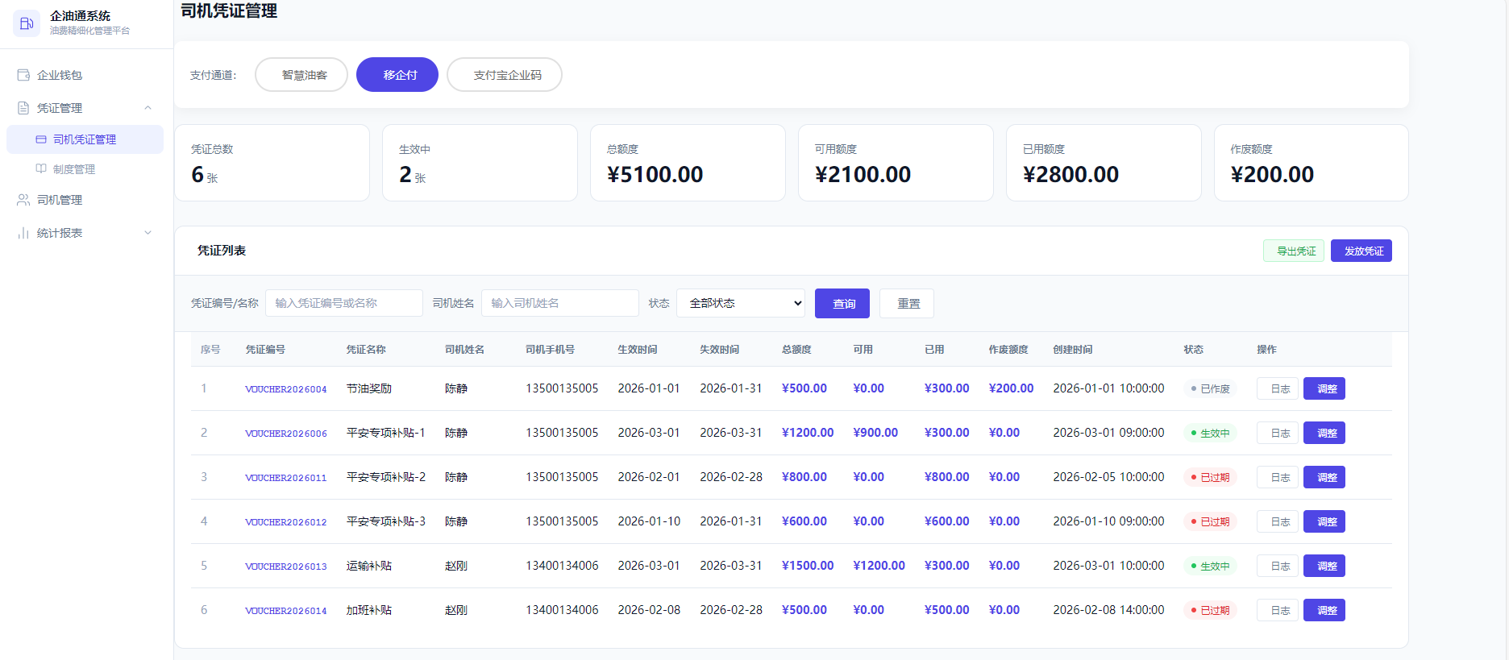Viewport: 1509px width, 660px height.
Task: Click the 凭证管理 document icon
Action: (23, 108)
